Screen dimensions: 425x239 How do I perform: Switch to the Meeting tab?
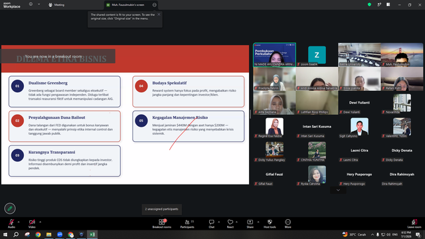point(56,5)
